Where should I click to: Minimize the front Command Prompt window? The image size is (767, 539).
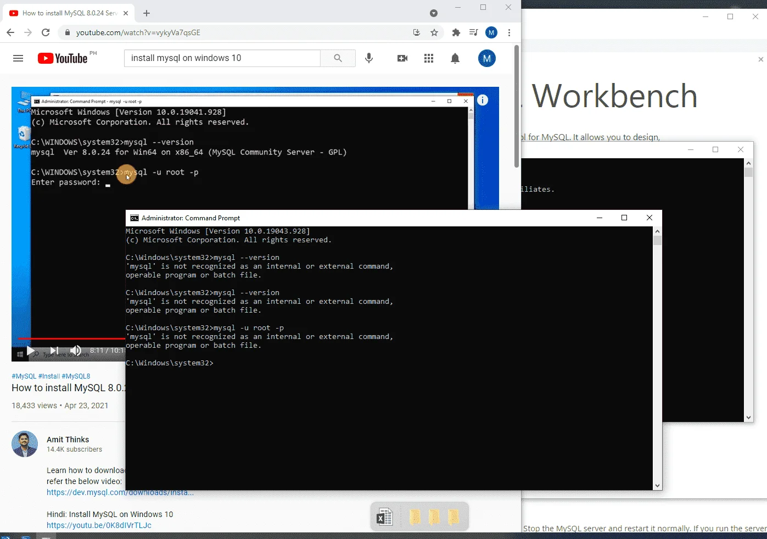pos(600,218)
